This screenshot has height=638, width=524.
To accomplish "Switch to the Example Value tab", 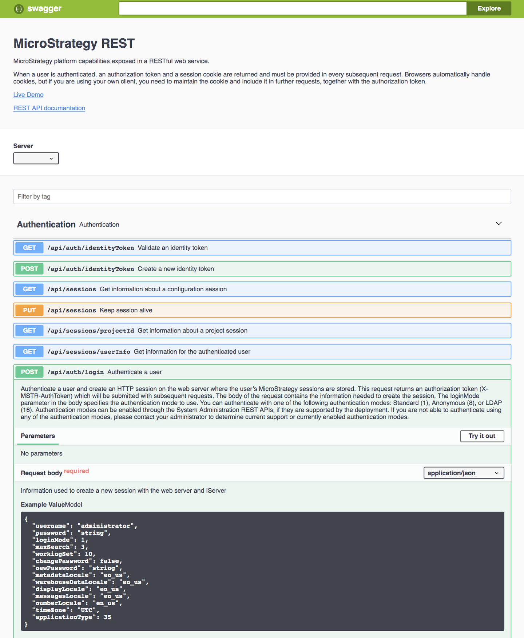I will (42, 504).
